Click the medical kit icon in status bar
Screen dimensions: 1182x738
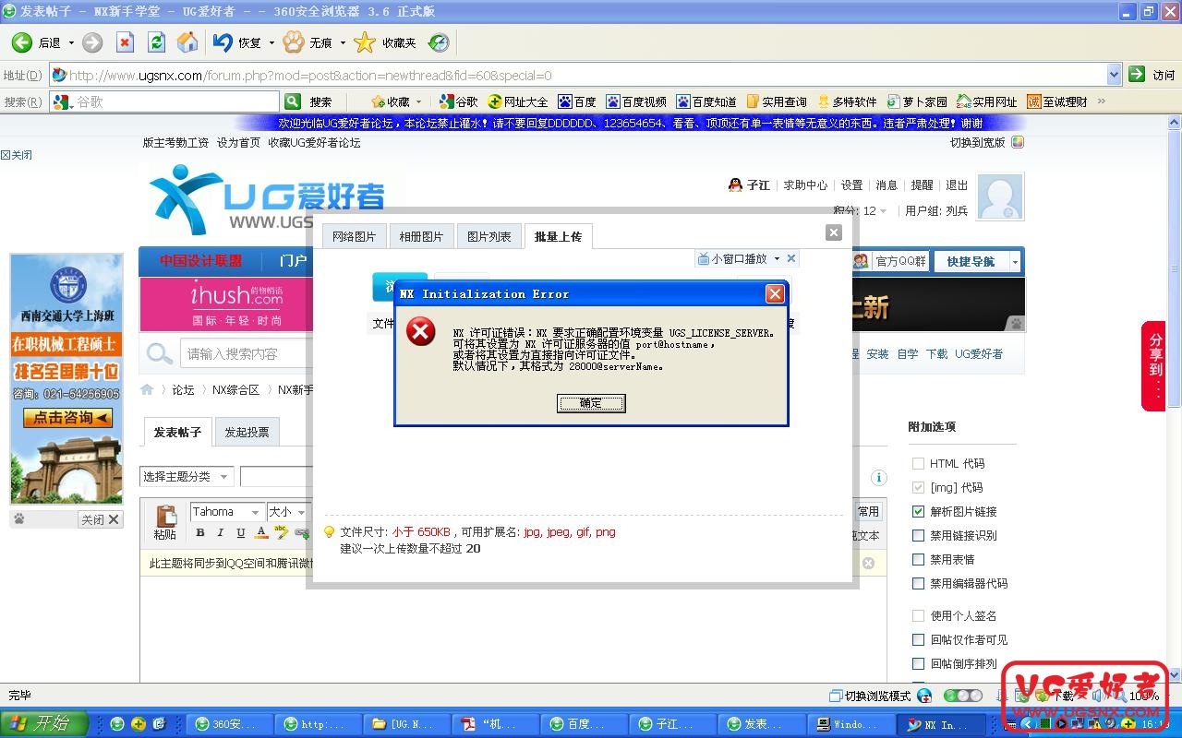tap(924, 696)
